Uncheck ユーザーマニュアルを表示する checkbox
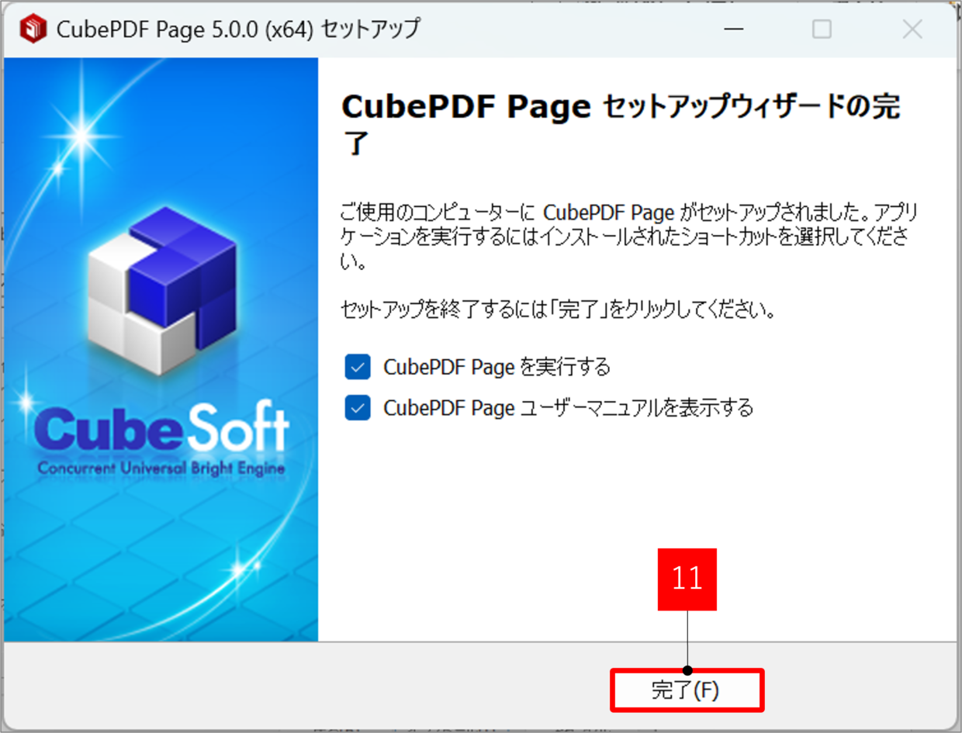This screenshot has width=962, height=733. click(x=358, y=408)
